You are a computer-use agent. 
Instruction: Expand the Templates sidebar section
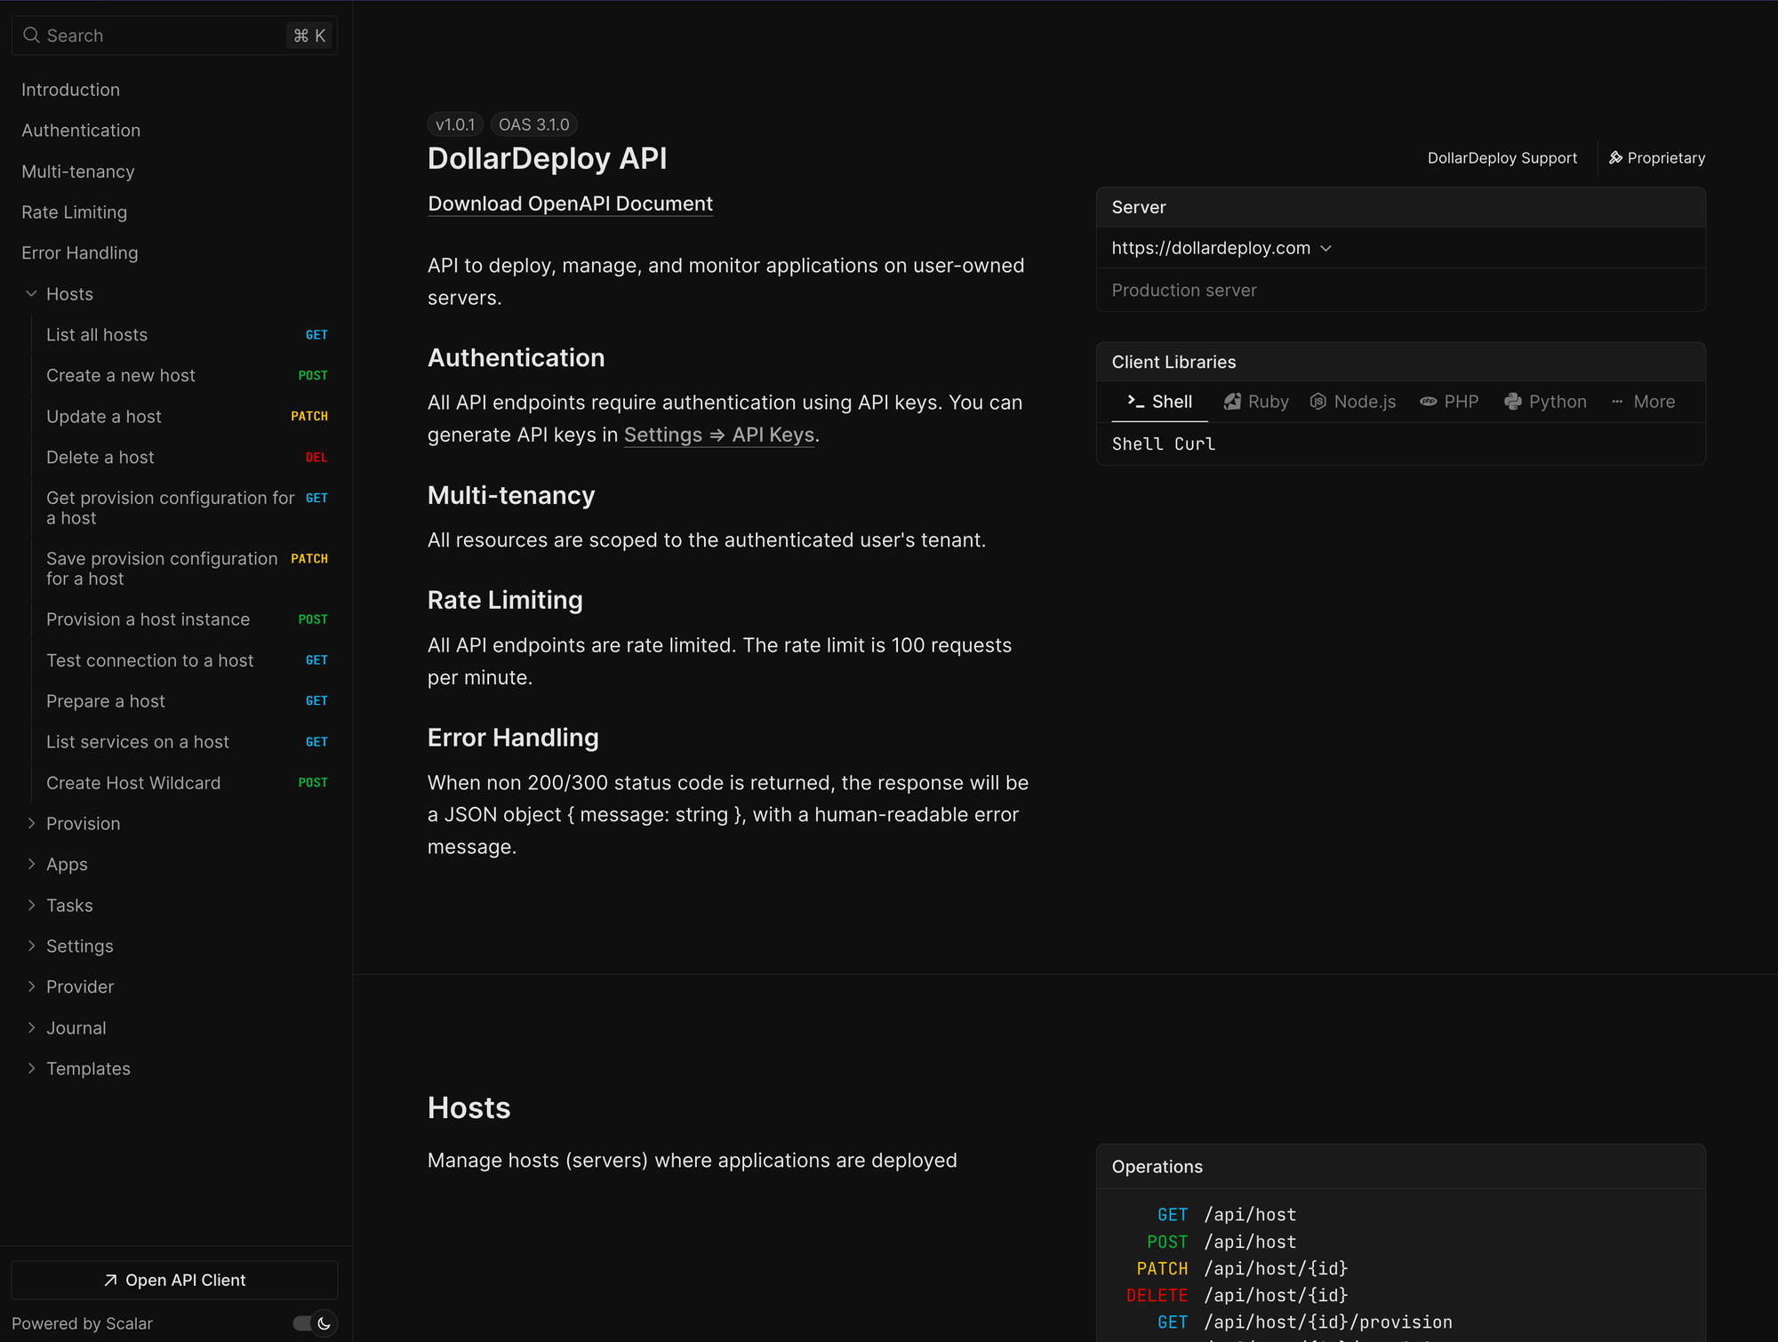pos(32,1068)
